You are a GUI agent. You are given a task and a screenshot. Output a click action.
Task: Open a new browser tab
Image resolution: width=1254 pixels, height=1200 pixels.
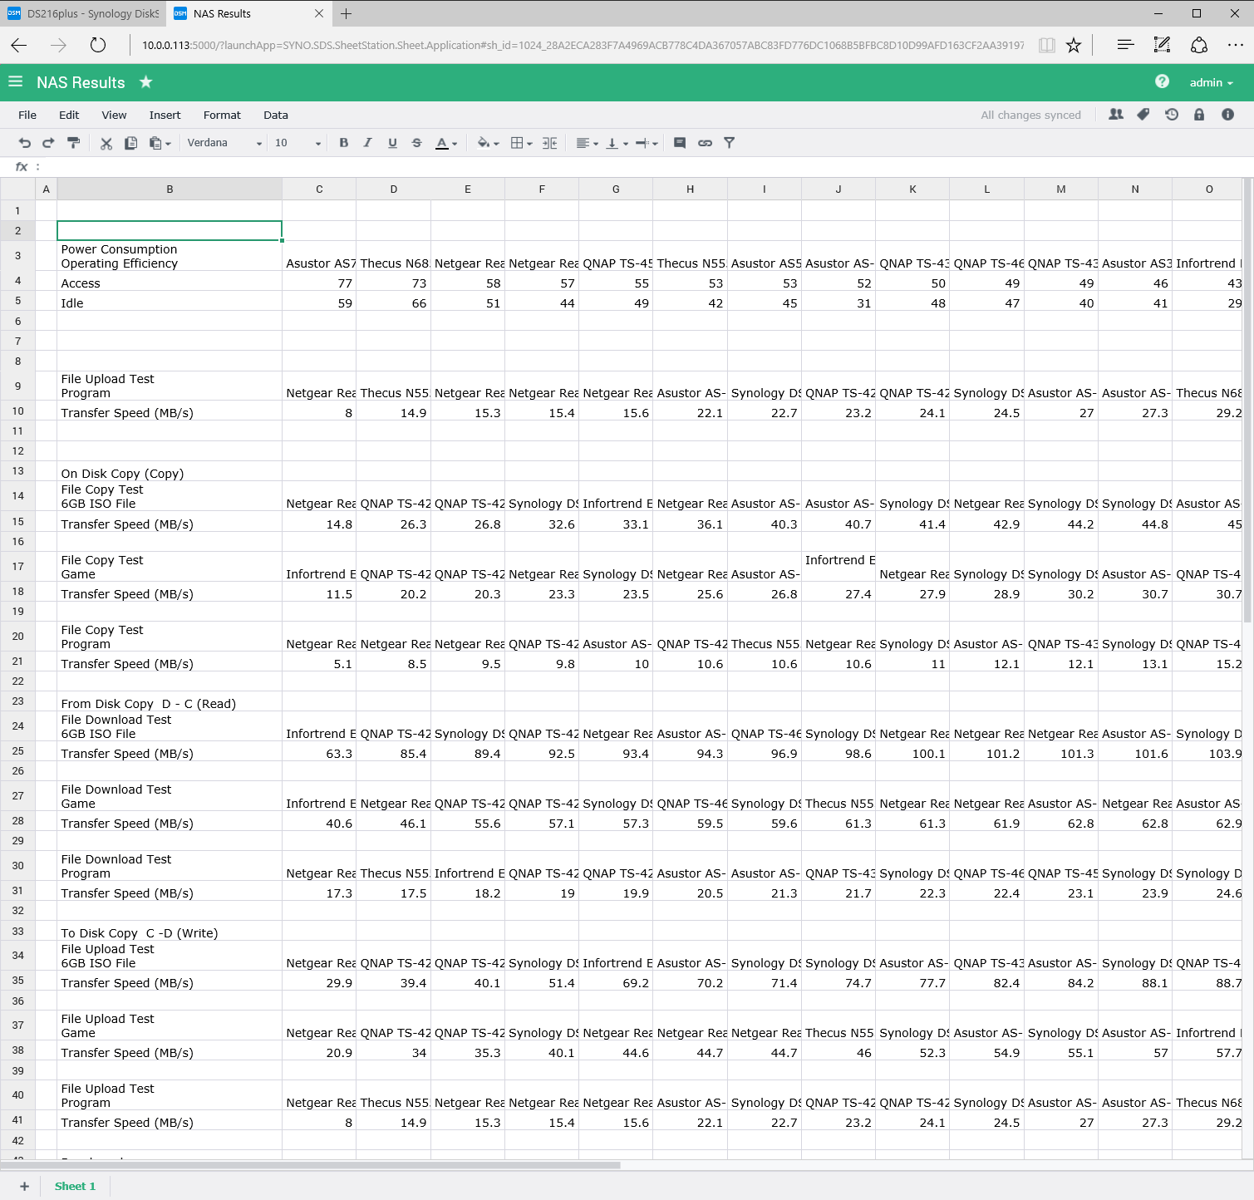[x=347, y=13]
